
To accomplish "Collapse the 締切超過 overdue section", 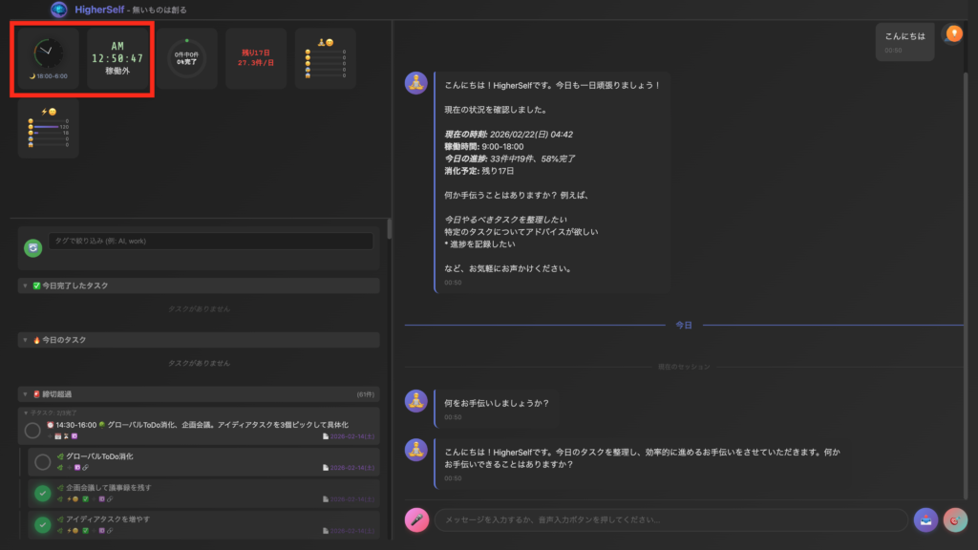I will click(x=24, y=393).
